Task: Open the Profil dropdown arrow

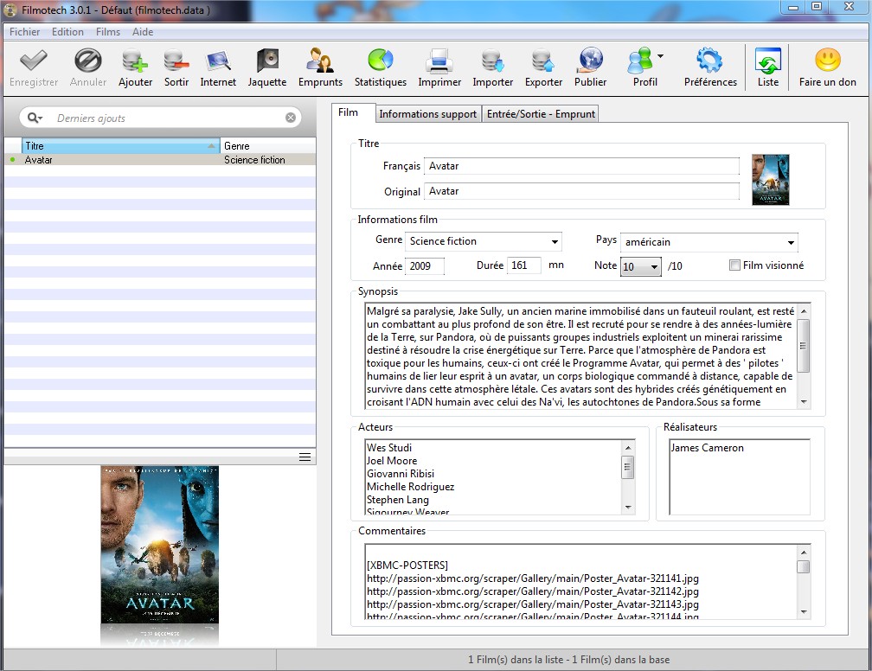Action: tap(660, 55)
